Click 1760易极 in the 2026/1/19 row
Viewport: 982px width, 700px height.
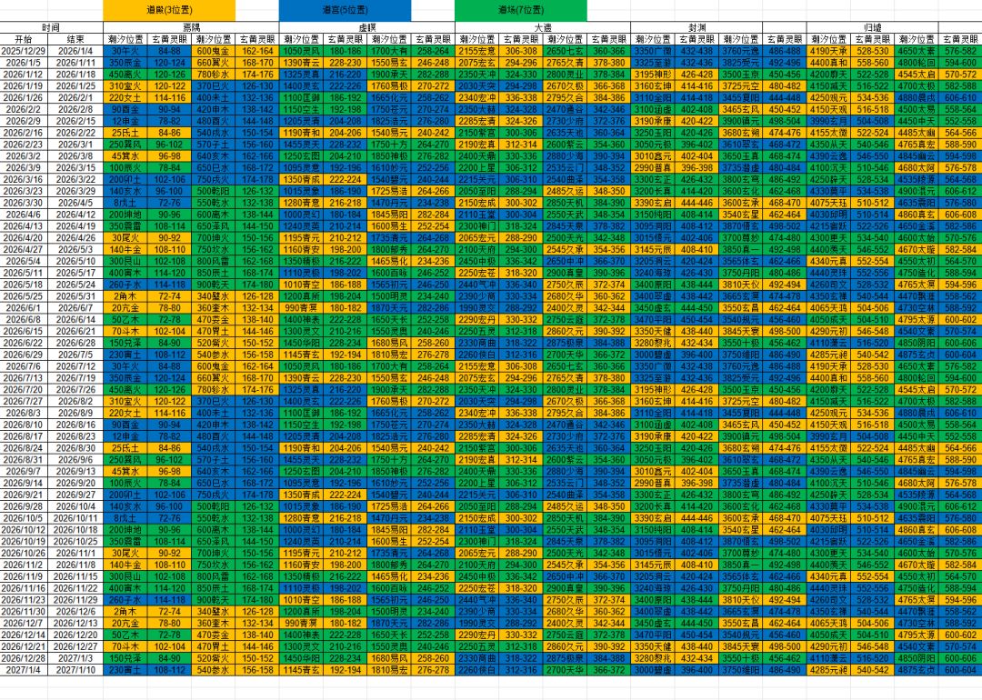(389, 85)
